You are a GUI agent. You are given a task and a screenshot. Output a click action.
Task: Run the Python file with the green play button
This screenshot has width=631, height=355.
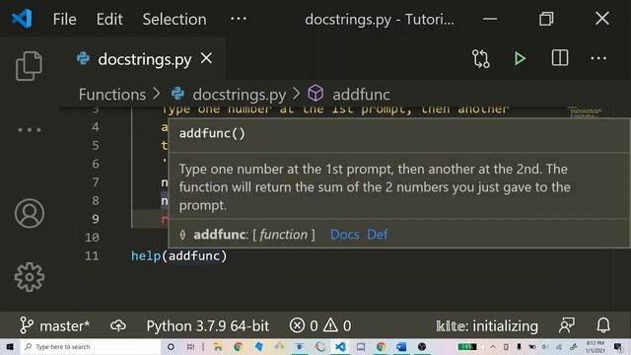pos(520,59)
